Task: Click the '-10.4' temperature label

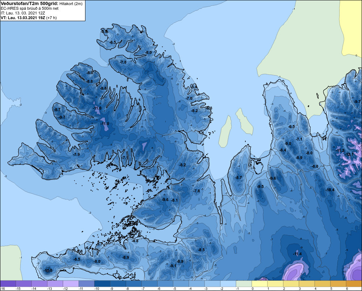Action: pyautogui.click(x=330, y=190)
